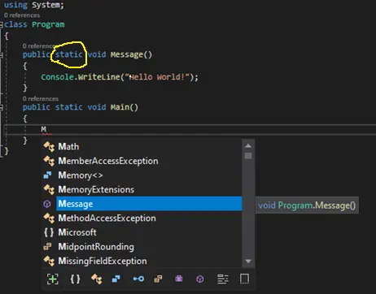The height and width of the screenshot is (294, 376).
Task: Filter IntelliSense list by structures
Action: click(x=116, y=279)
